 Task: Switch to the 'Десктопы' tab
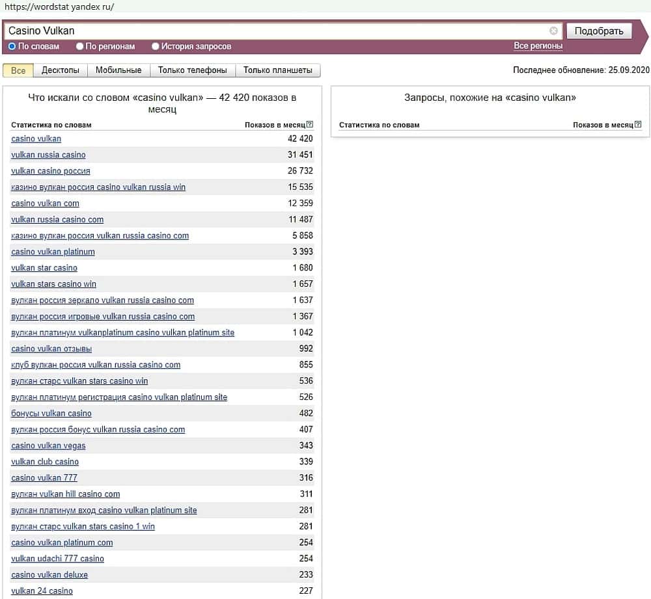(61, 70)
